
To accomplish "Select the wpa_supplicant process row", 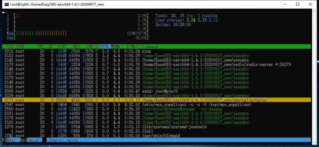I will 157,104.
